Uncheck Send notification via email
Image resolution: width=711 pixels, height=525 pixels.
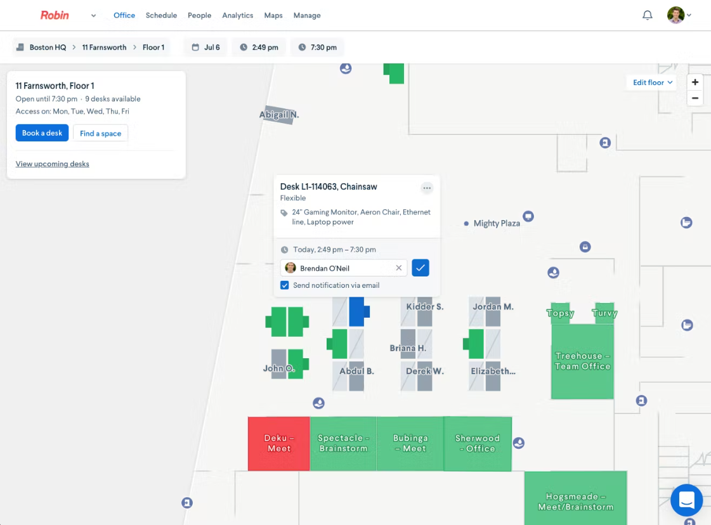click(x=284, y=285)
